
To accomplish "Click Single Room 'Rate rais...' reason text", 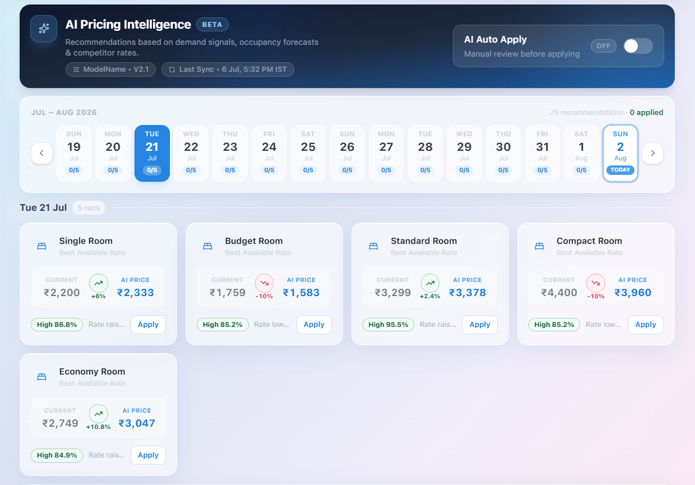I will click(106, 325).
